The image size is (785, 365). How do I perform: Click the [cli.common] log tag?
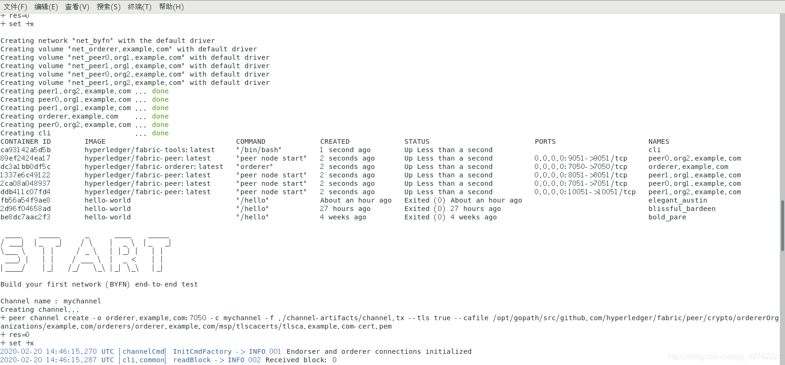point(142,360)
